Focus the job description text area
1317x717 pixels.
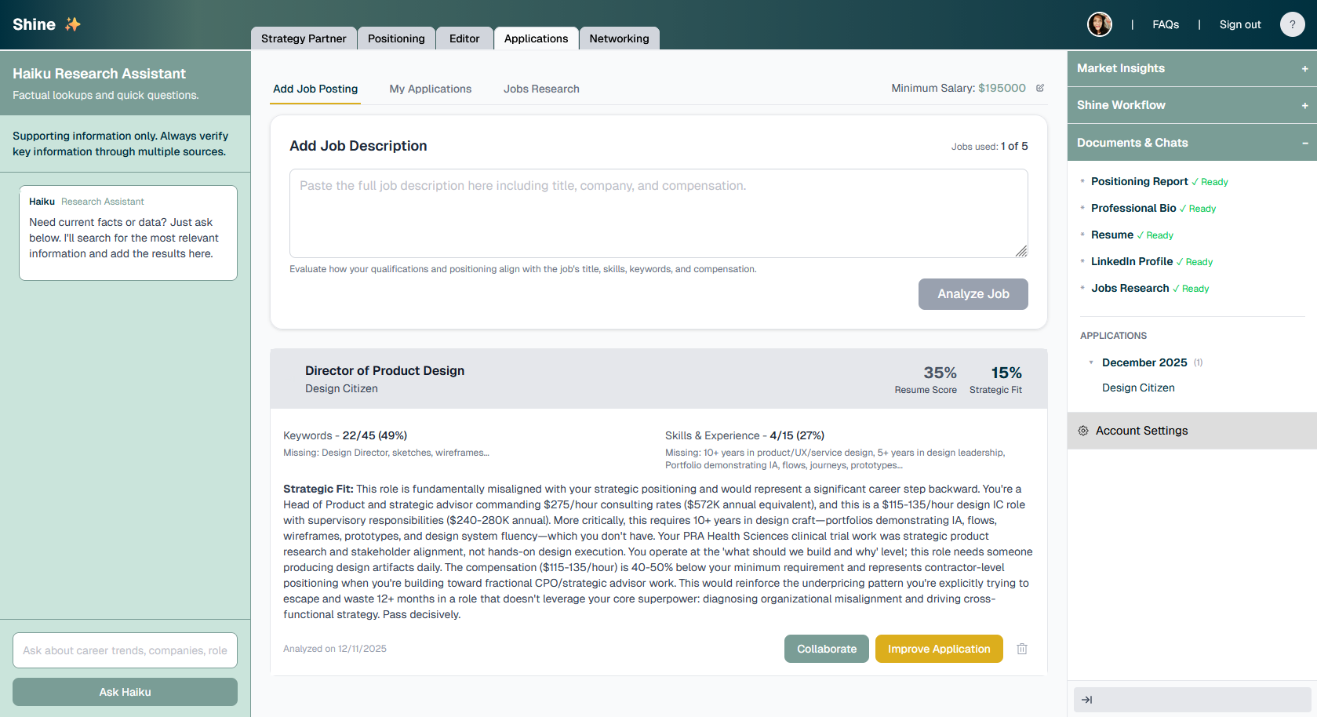pyautogui.click(x=659, y=213)
